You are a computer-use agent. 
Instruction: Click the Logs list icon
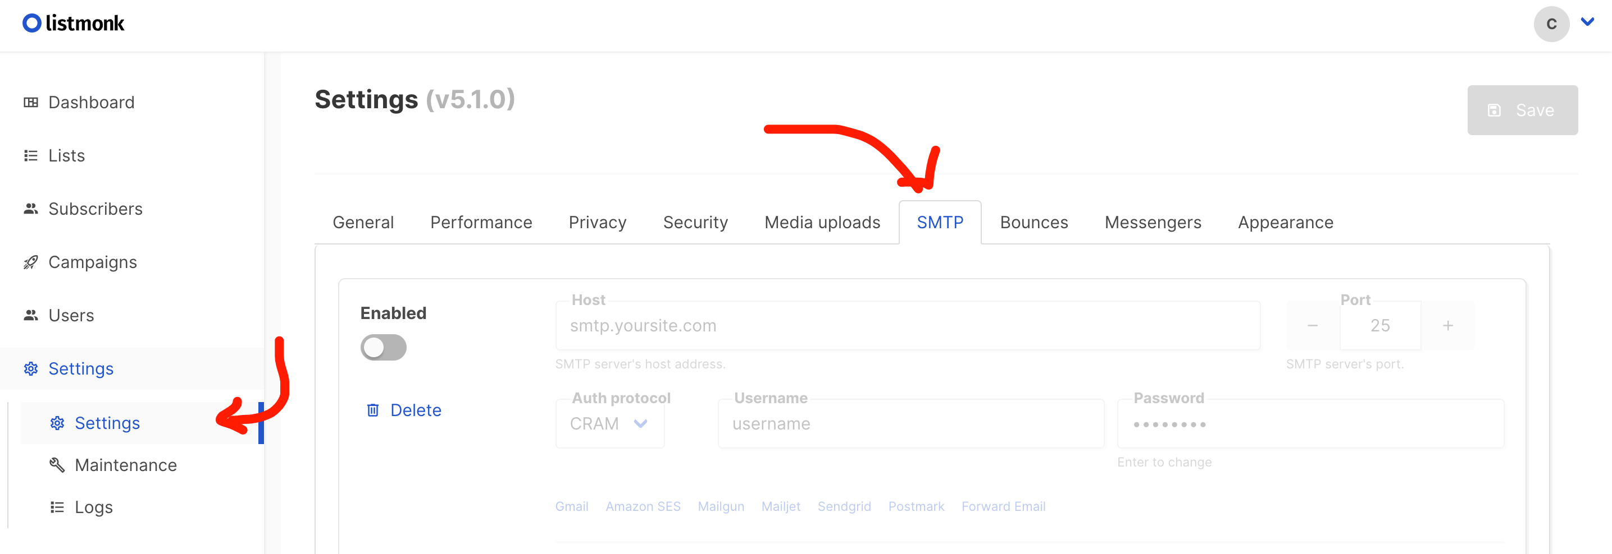[57, 507]
